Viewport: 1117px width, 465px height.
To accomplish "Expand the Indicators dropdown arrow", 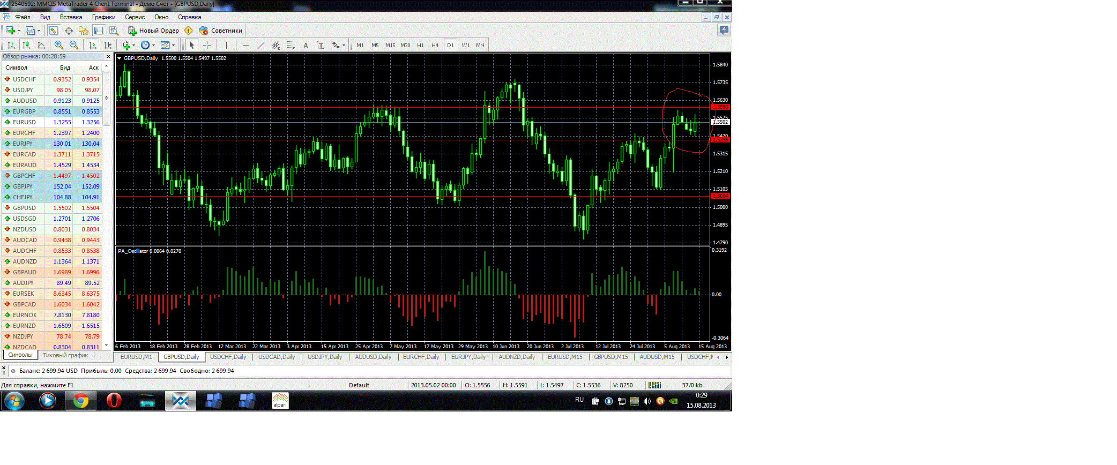I will point(133,45).
